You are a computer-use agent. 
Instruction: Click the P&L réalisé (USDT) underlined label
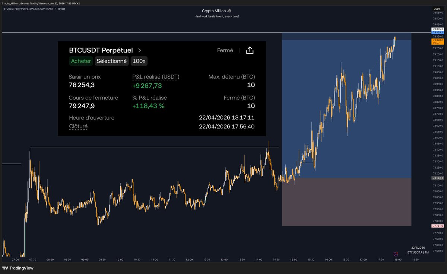click(x=156, y=77)
